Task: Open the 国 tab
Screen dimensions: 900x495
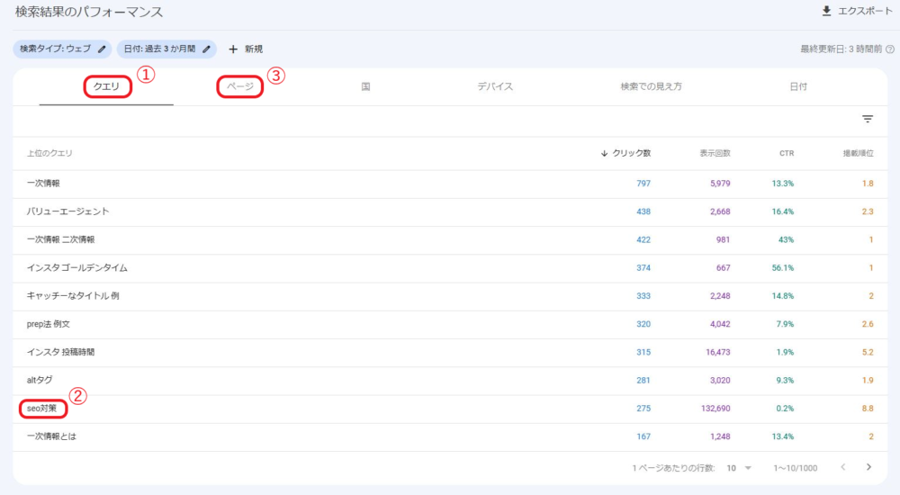Action: click(x=366, y=86)
